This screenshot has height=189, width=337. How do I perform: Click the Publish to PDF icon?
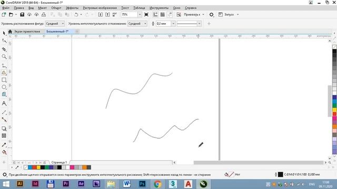tap(115, 15)
